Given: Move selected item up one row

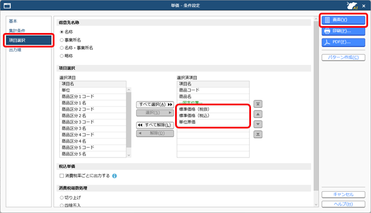Looking at the screenshot, I should point(258,114).
